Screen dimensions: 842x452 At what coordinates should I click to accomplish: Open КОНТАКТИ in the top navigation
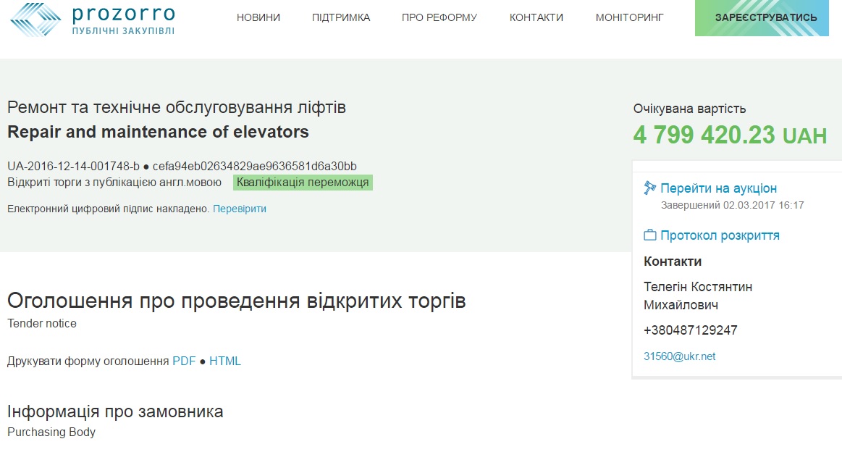point(536,17)
